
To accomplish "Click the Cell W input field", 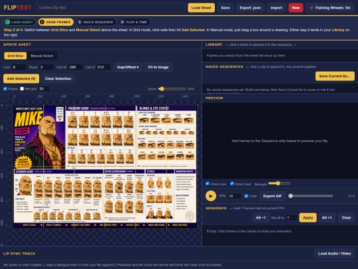I will 75,67.
